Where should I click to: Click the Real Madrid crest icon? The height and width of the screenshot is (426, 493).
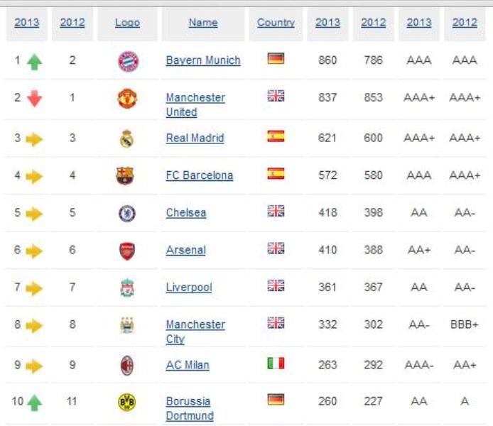pos(127,138)
